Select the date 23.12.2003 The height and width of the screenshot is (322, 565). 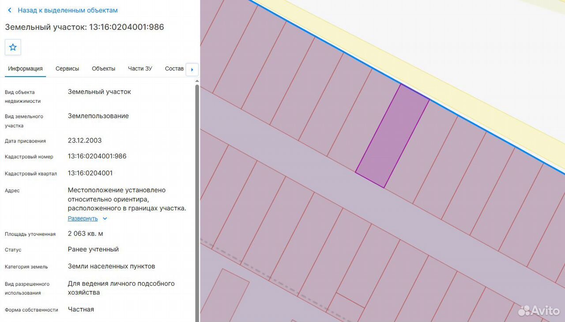click(x=85, y=140)
